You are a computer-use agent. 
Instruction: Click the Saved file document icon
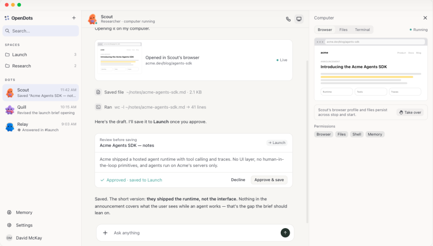98,92
